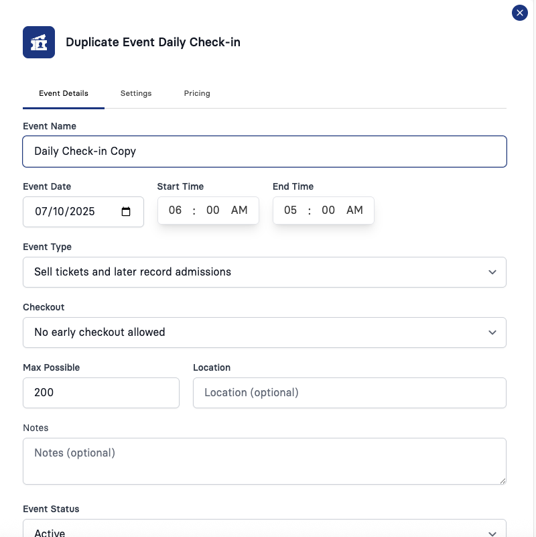Switch to the Settings tab

(x=136, y=93)
